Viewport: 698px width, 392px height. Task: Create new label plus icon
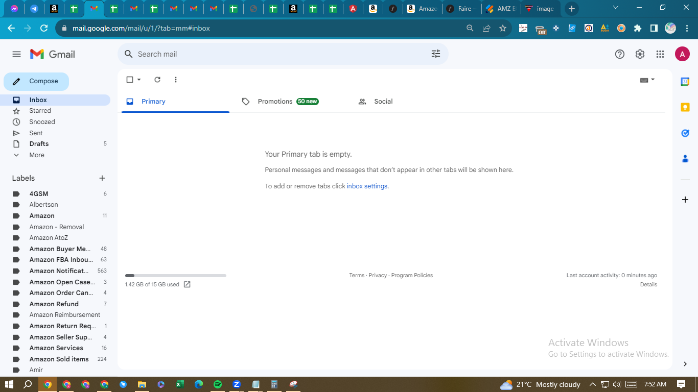pyautogui.click(x=102, y=178)
